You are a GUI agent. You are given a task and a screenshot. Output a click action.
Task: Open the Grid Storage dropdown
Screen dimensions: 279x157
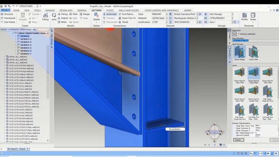[232, 14]
